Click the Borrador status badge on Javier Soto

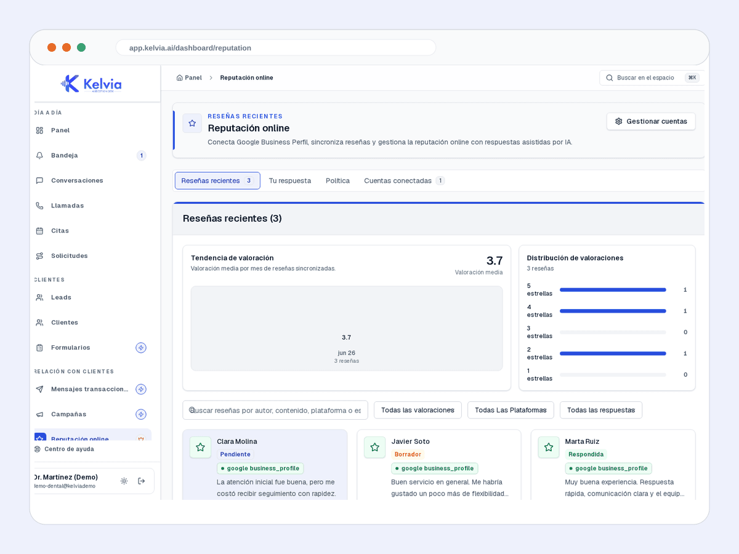[x=408, y=454]
